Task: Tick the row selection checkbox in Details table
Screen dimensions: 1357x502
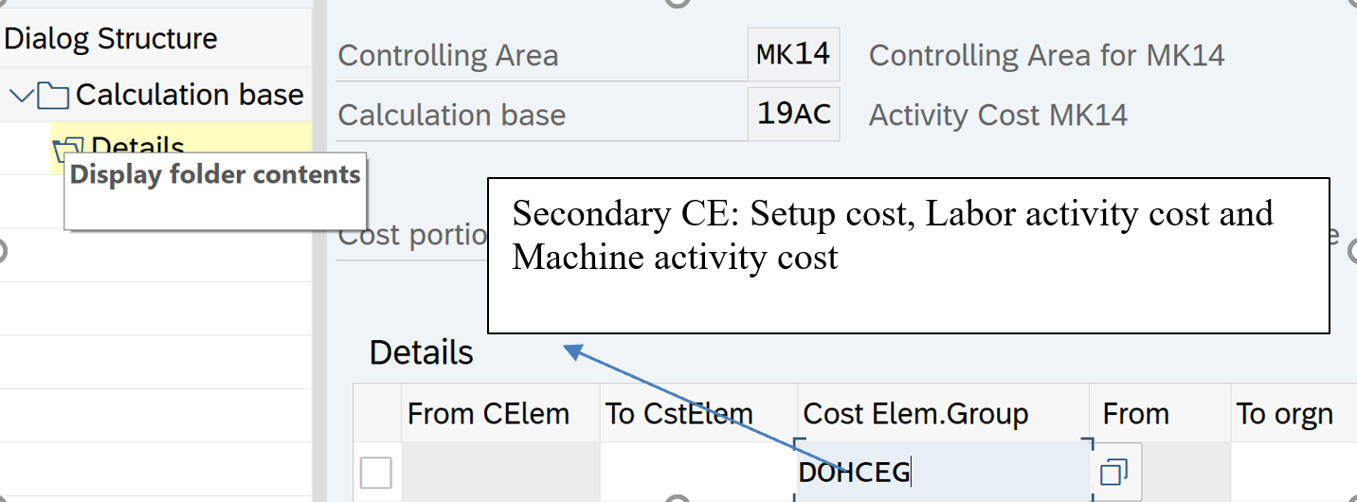Action: (x=376, y=472)
